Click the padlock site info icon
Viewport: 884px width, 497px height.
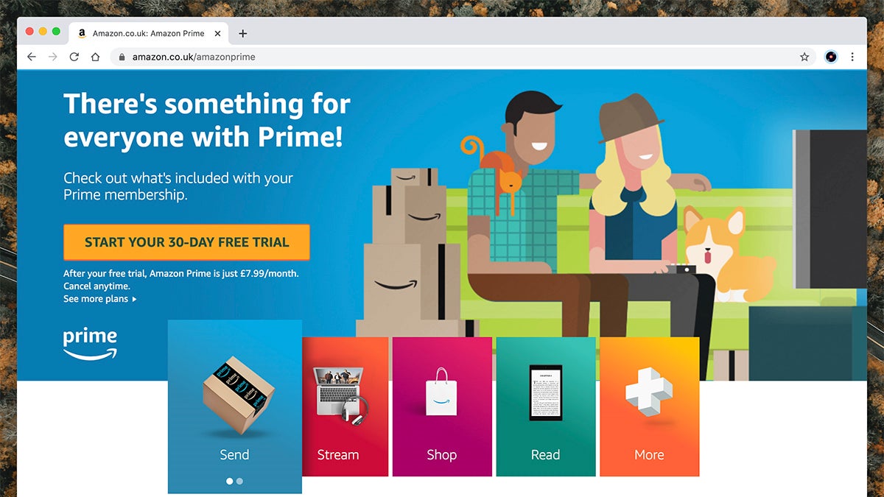(122, 57)
